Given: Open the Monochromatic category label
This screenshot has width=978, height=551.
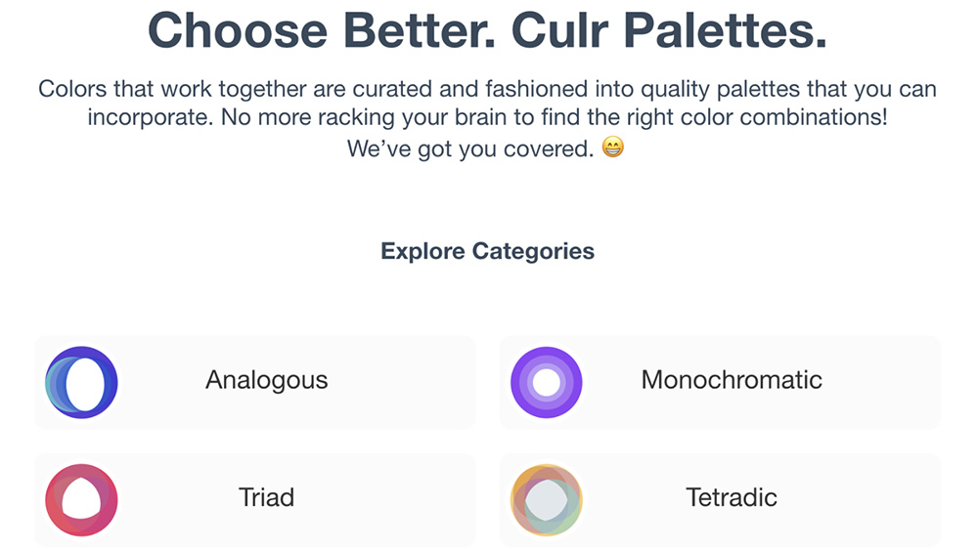Looking at the screenshot, I should (x=732, y=380).
